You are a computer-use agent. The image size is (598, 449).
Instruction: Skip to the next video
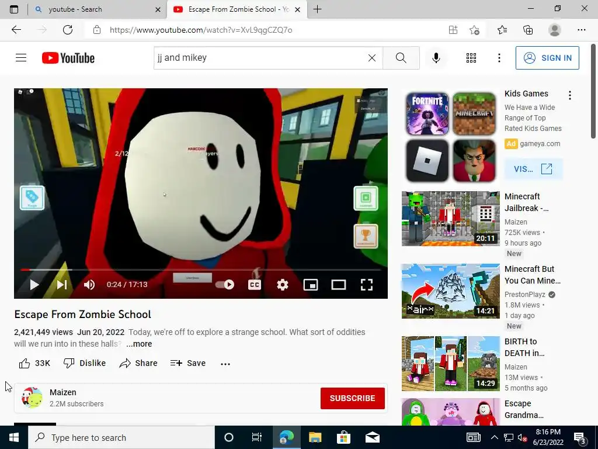point(62,285)
